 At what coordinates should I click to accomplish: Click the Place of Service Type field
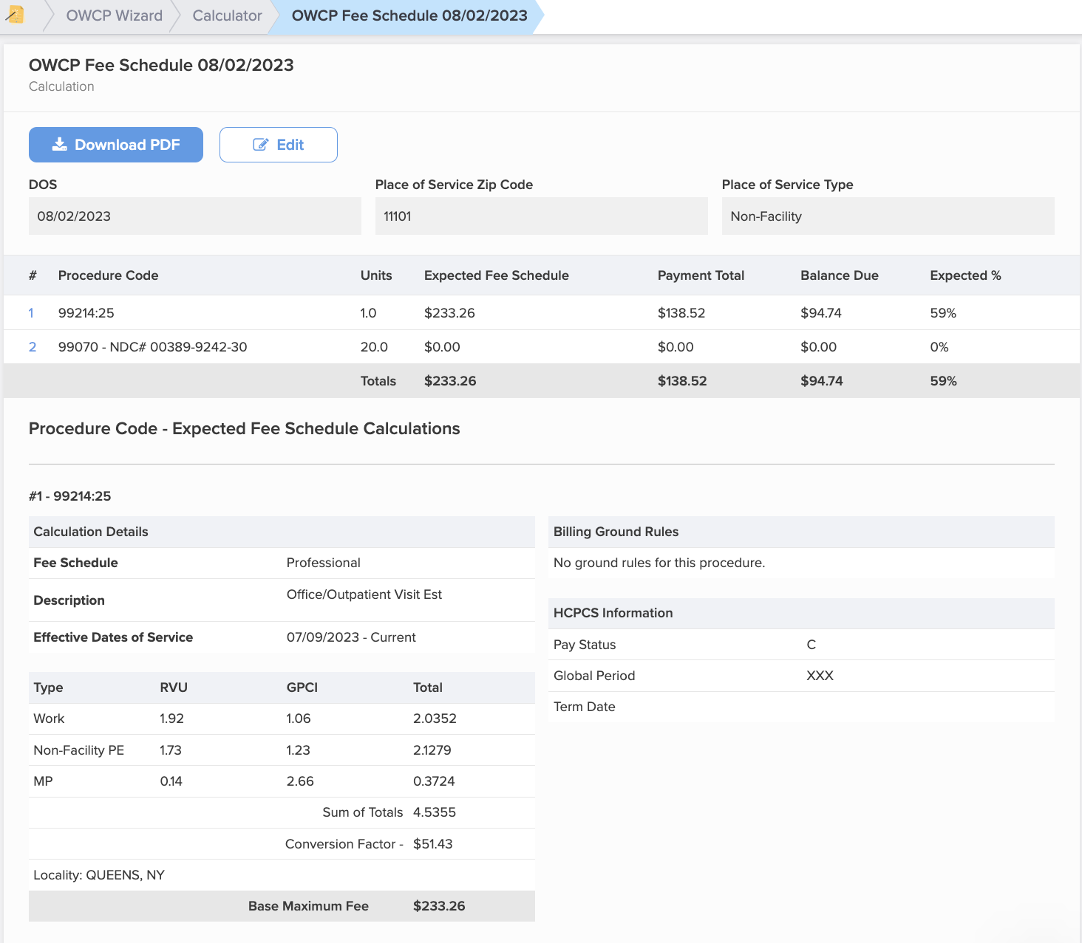[x=888, y=216]
